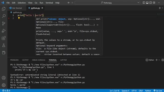The image size is (164, 92).
Task: Click the '*values: object' signature parameter
Action: tap(57, 19)
